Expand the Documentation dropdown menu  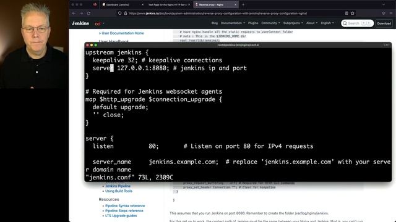click(233, 23)
